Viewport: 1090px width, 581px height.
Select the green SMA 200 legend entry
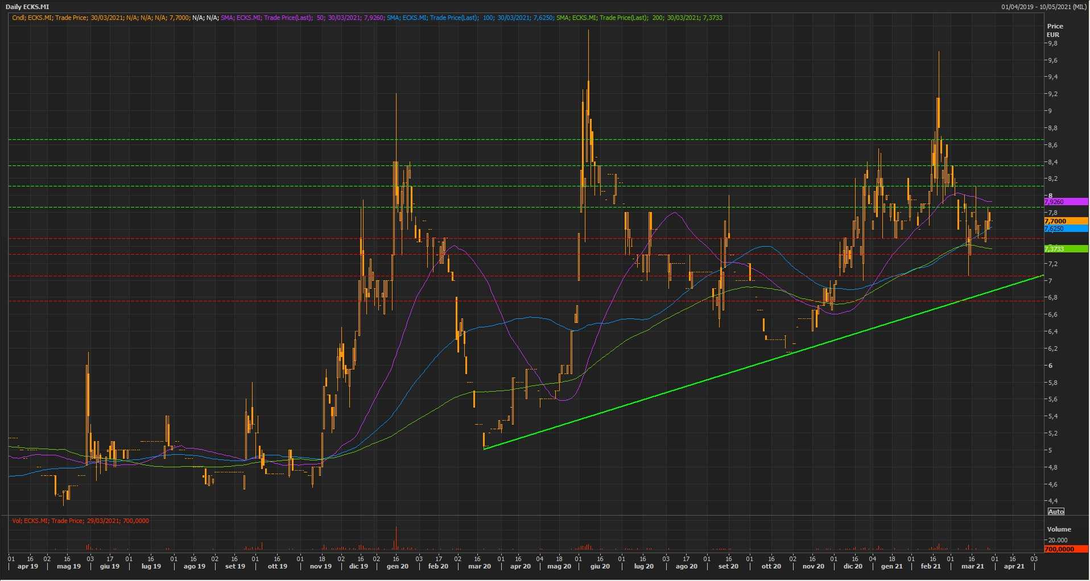tap(639, 18)
